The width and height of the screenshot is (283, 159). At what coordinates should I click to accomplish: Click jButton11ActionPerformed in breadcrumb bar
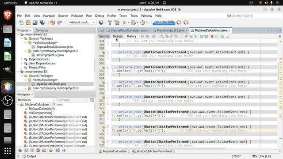[x=154, y=151]
